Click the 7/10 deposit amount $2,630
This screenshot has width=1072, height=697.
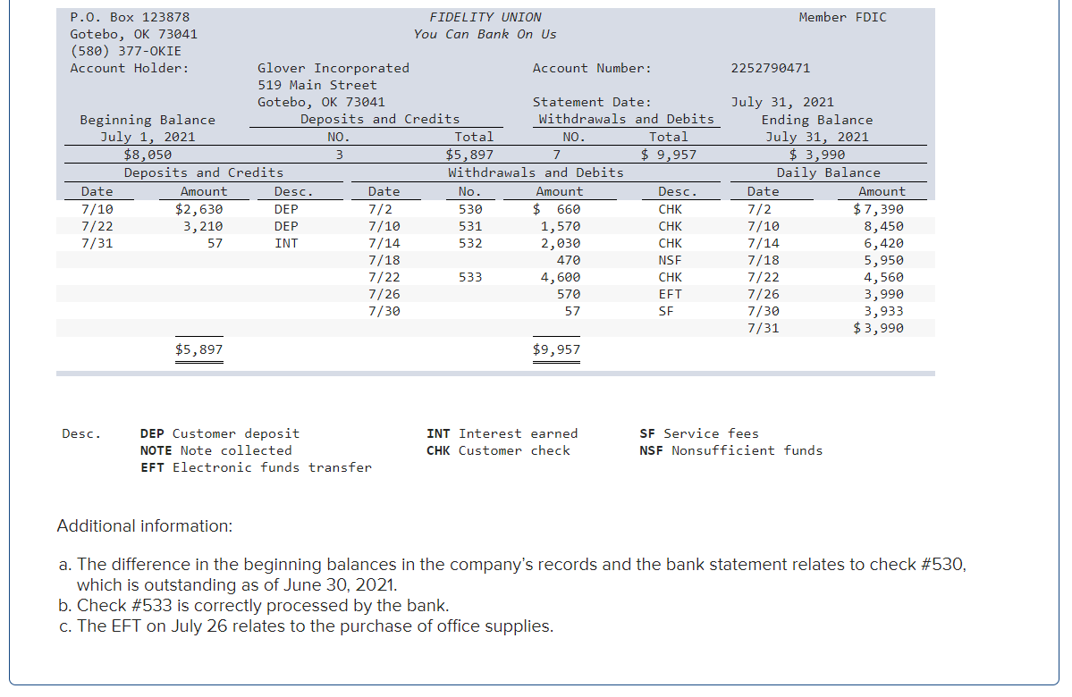199,209
